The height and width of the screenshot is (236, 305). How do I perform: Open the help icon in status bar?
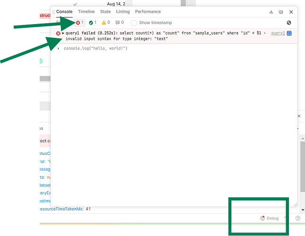tap(297, 218)
